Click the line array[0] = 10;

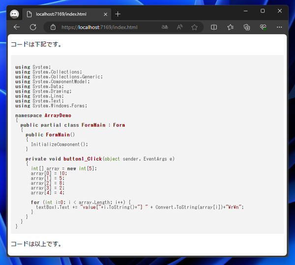[49, 173]
